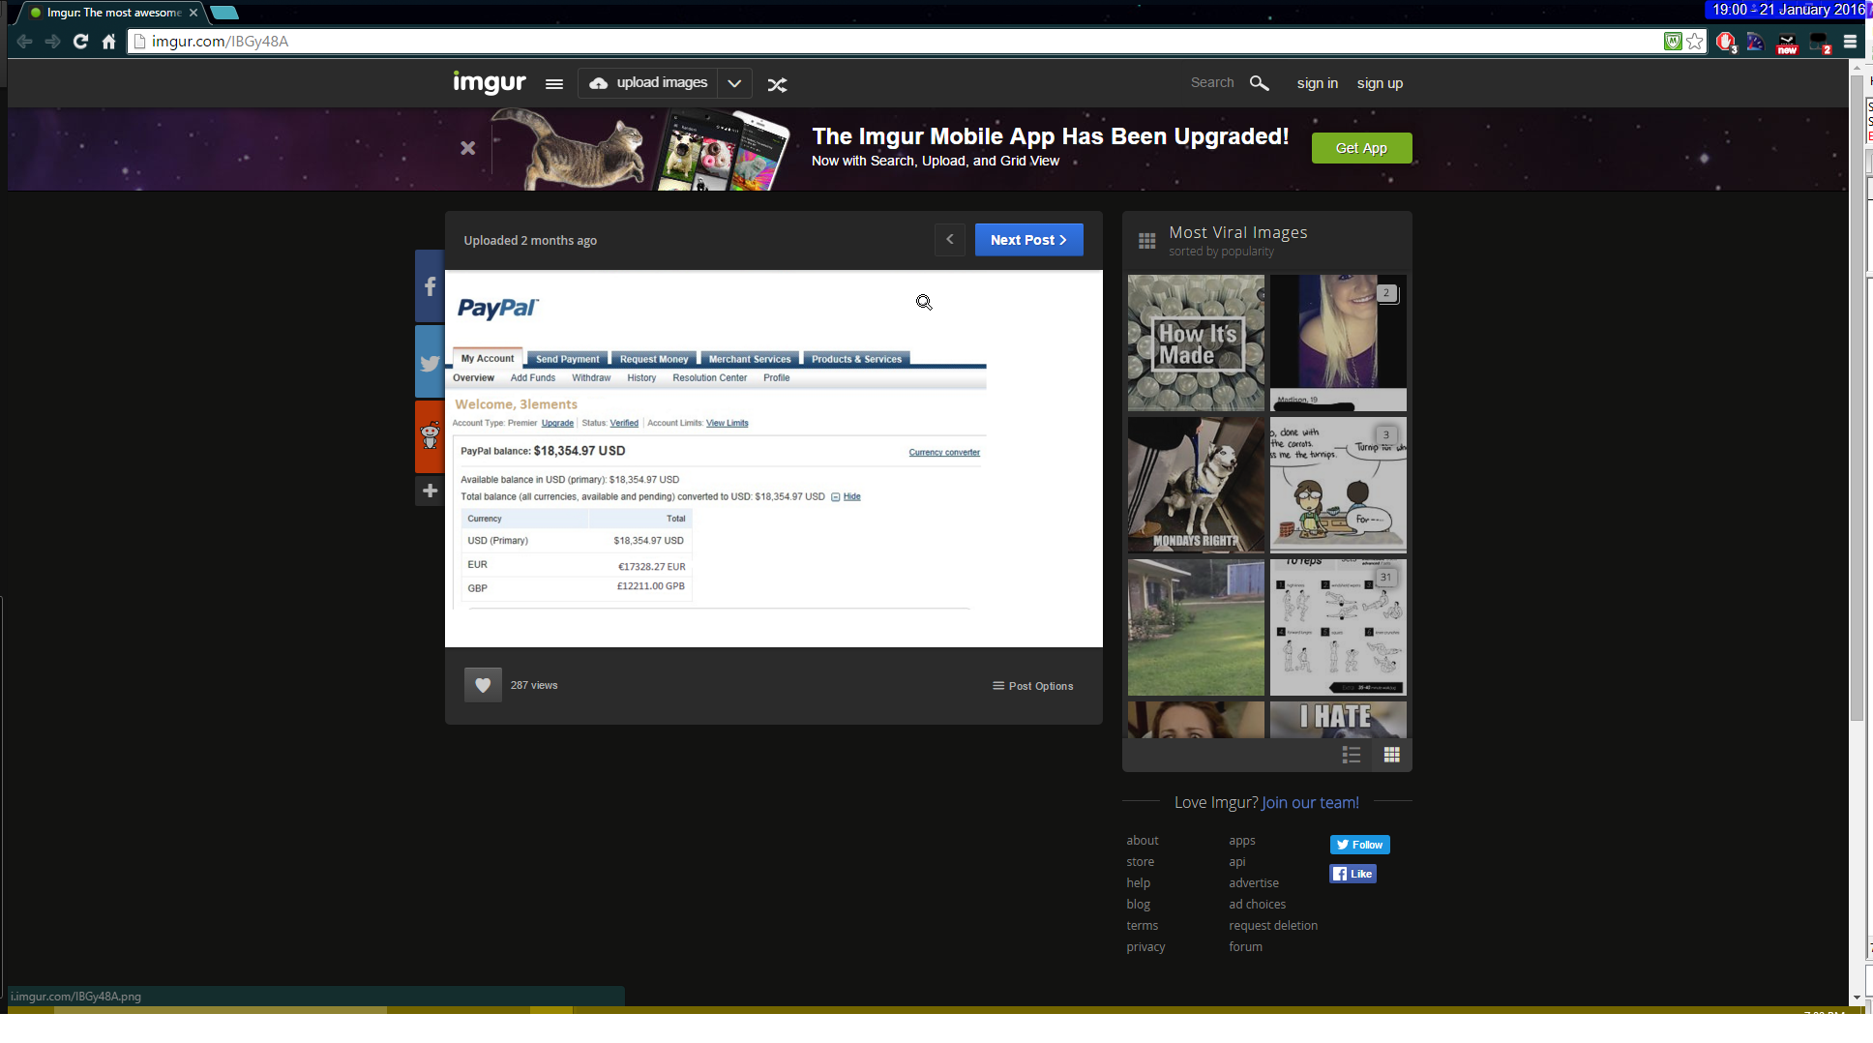Share the post on Reddit
This screenshot has height=1043, width=1873.
point(430,436)
